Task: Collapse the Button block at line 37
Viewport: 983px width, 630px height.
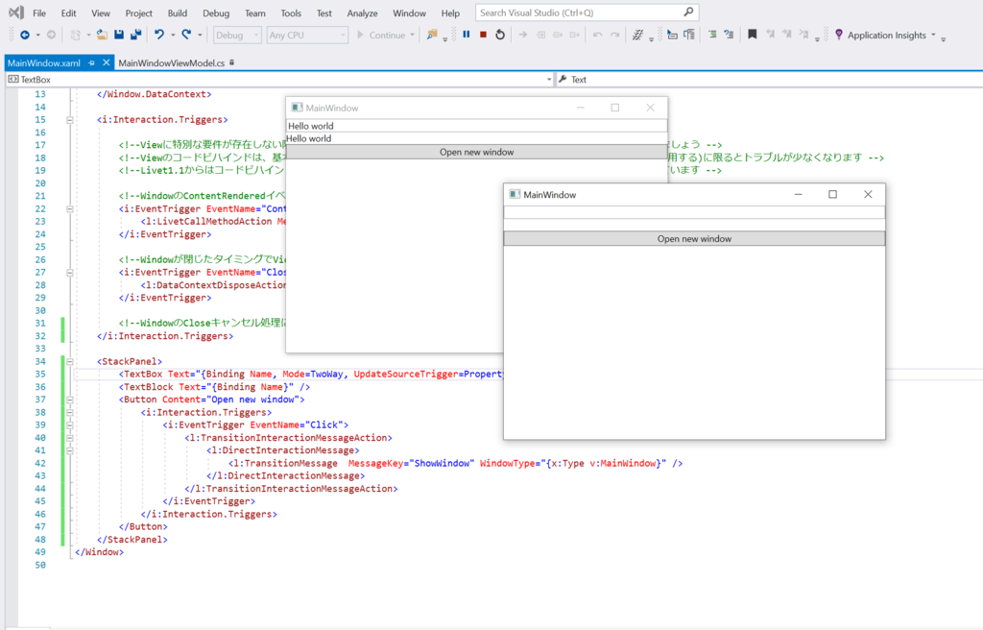Action: (x=69, y=400)
